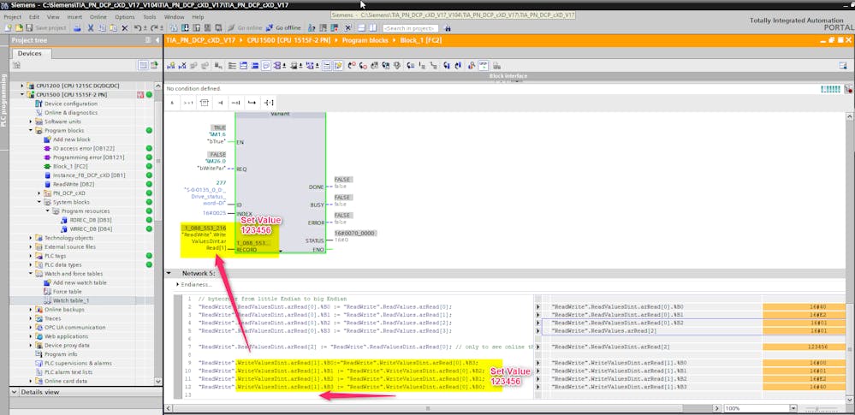Insert empty box instruction icon

click(x=205, y=102)
